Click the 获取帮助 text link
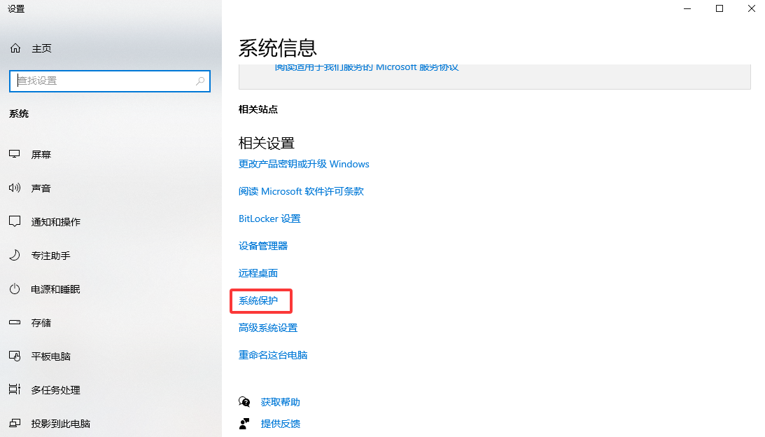765x437 pixels. click(x=280, y=402)
